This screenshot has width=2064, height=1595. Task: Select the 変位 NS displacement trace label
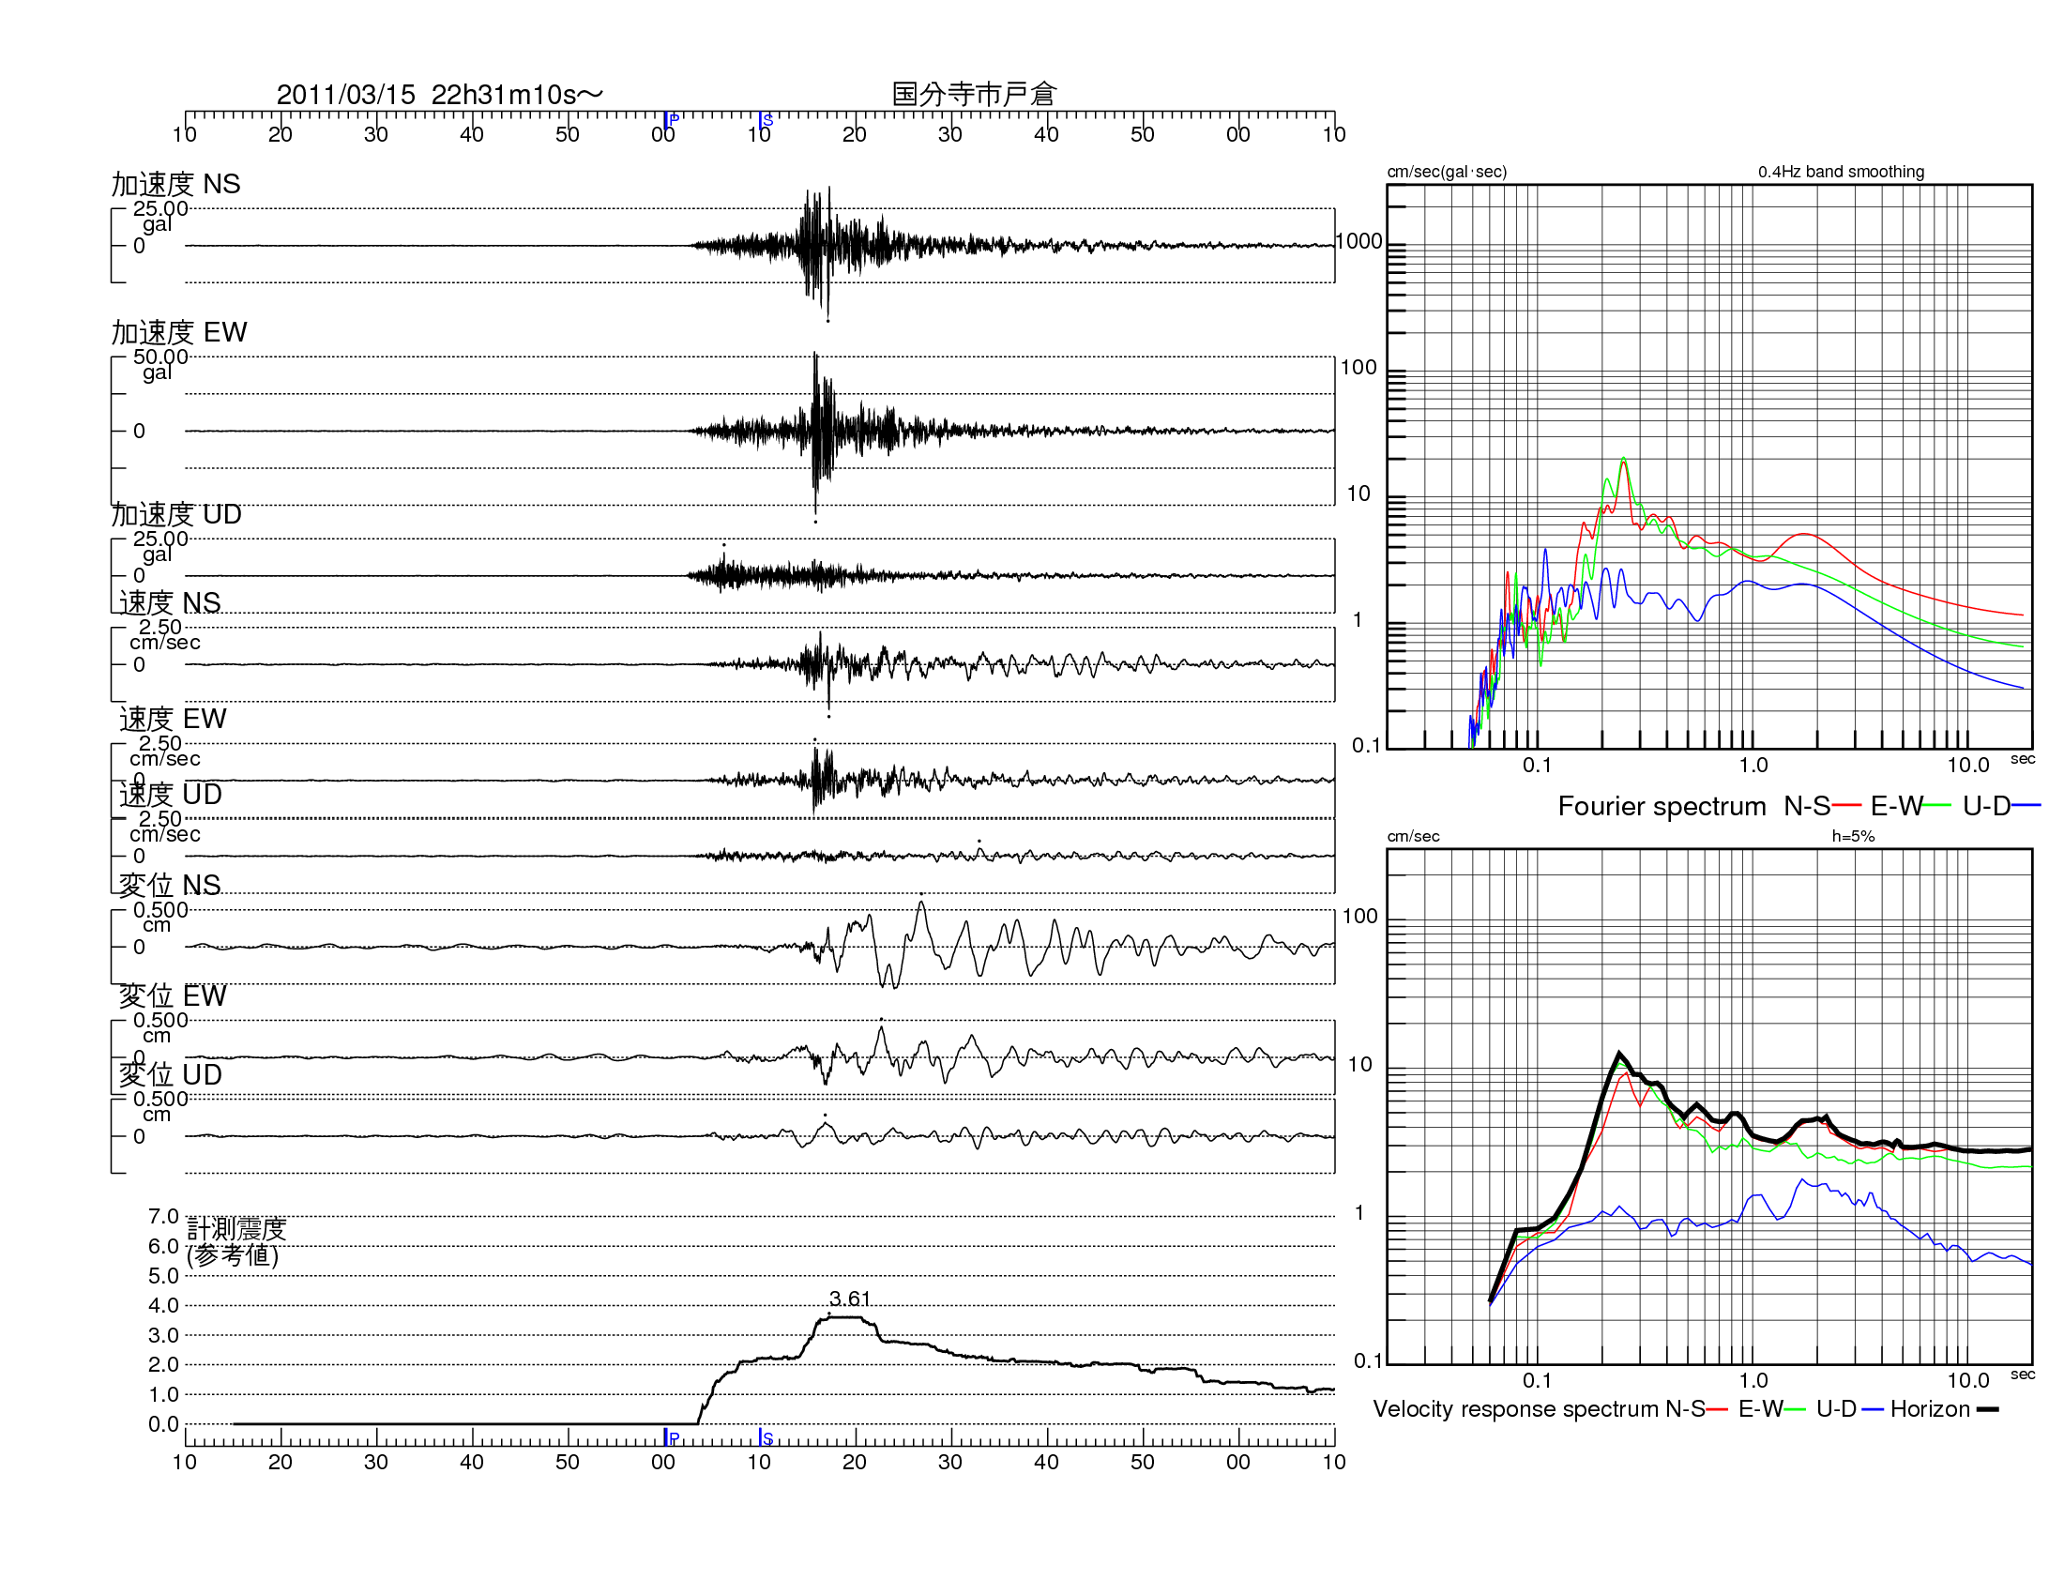(x=169, y=886)
